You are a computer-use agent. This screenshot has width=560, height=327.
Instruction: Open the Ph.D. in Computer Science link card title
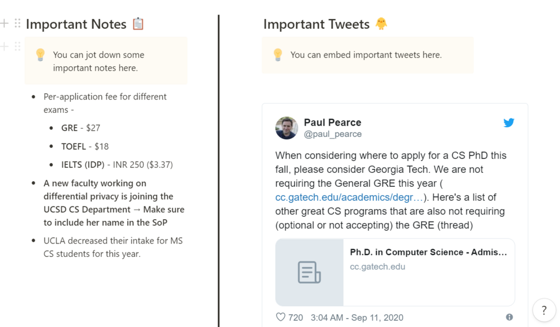click(428, 252)
